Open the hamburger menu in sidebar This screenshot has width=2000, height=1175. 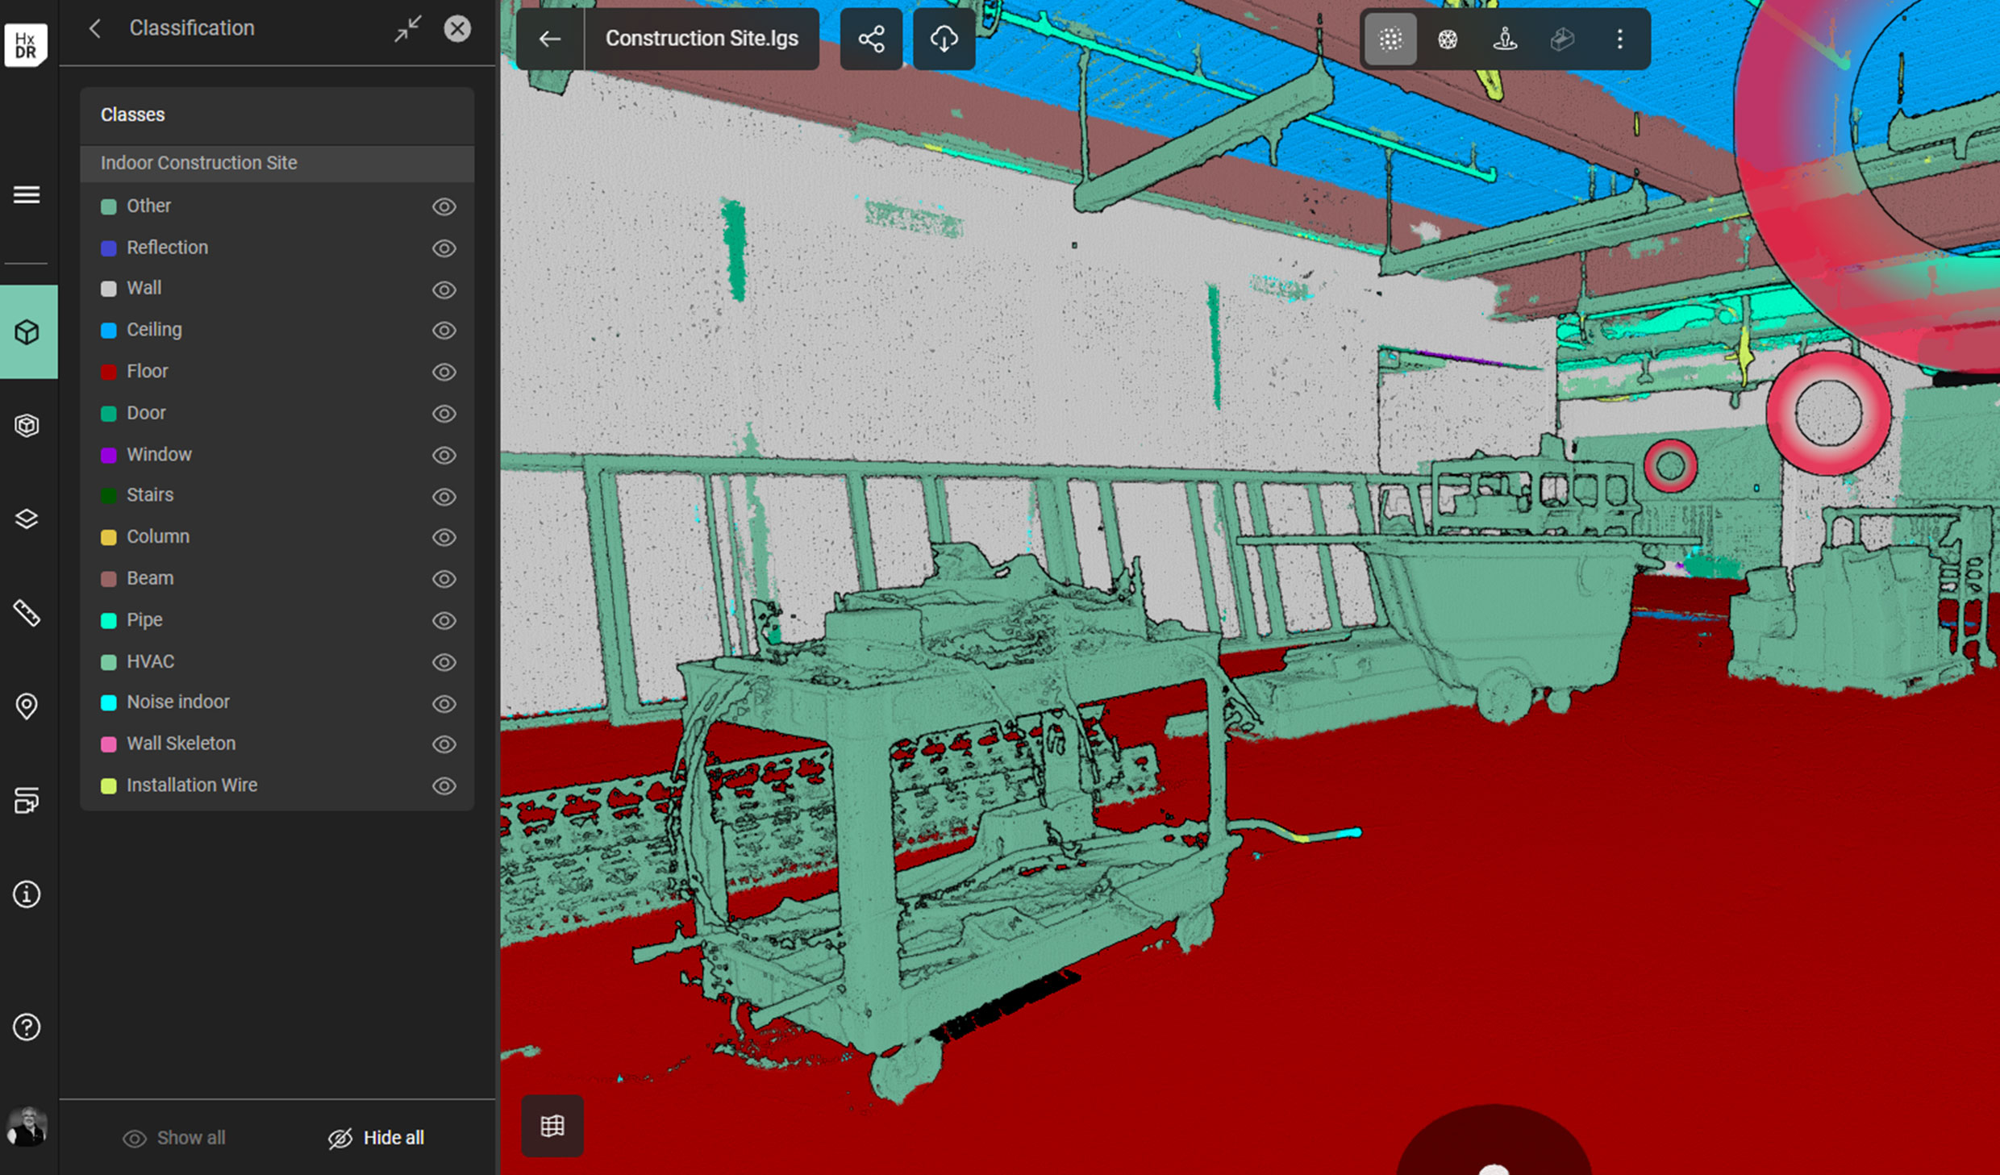[x=27, y=194]
